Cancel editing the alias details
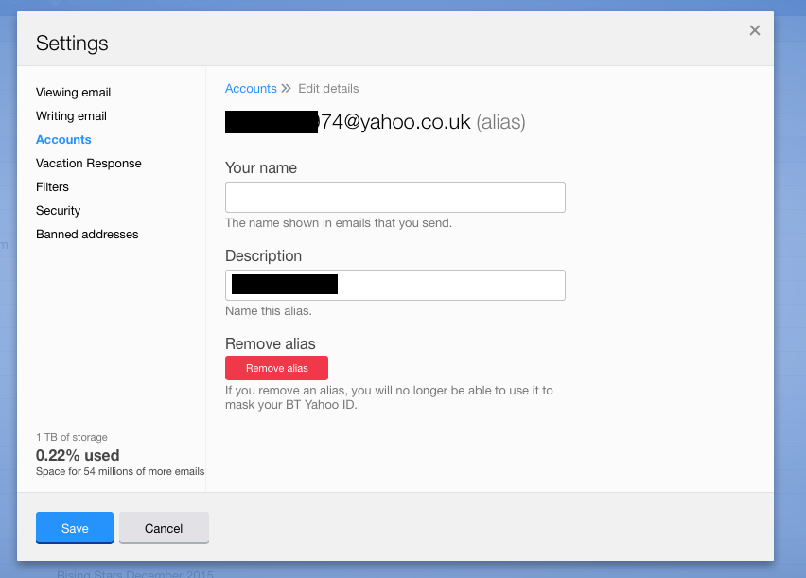 tap(164, 528)
